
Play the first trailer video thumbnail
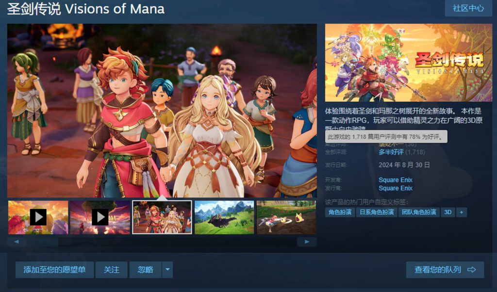point(38,217)
